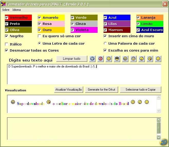Insert the plain smiley face emoticon
Image resolution: width=169 pixels, height=147 pixels.
[x=109, y=59]
